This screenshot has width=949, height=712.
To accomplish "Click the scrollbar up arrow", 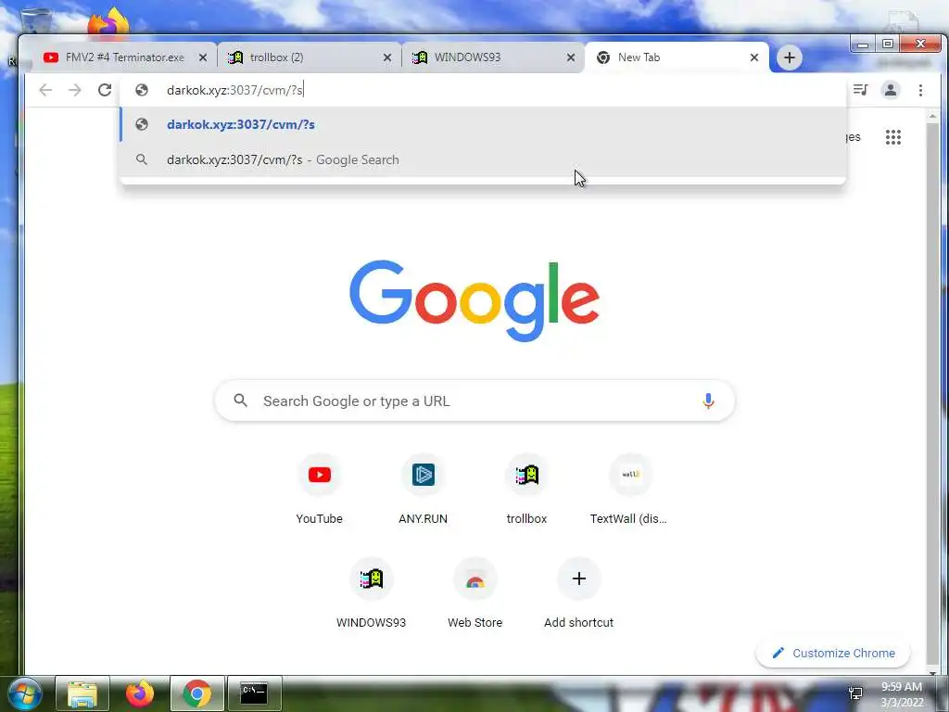I will 932,115.
